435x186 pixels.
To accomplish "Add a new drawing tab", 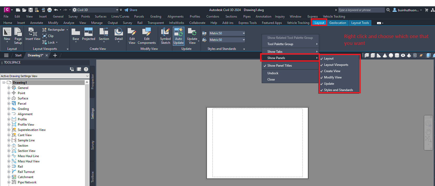I will point(55,55).
